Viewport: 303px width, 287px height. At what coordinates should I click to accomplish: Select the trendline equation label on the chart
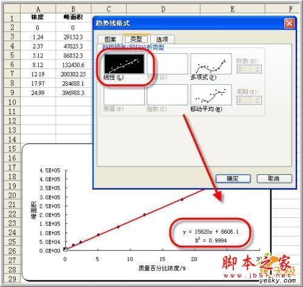pos(210,236)
